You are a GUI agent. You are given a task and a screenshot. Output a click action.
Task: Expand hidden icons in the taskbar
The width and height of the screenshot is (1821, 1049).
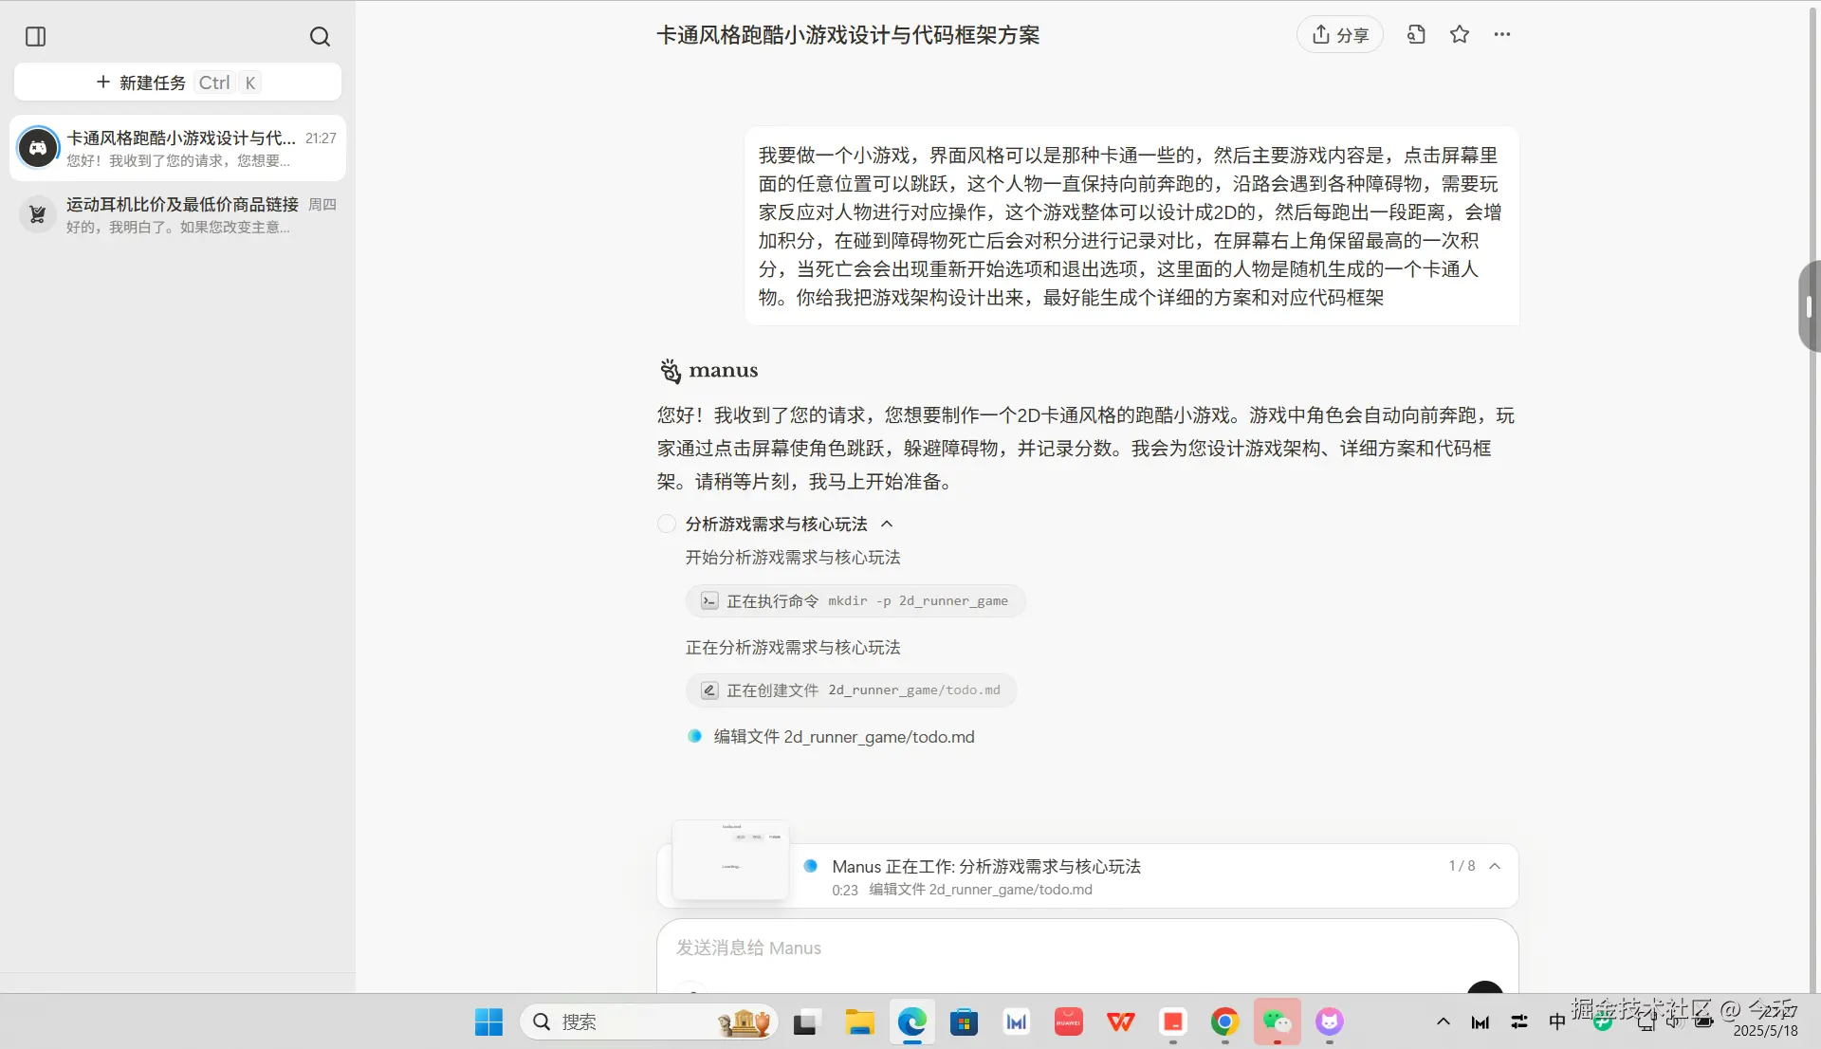[x=1442, y=1022]
